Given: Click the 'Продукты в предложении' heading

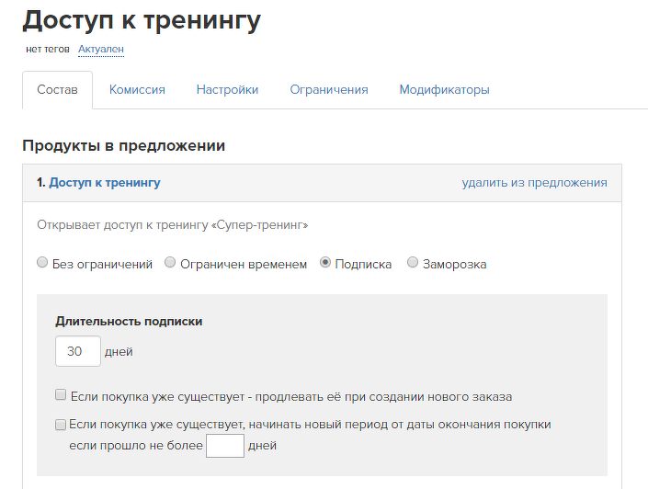Looking at the screenshot, I should (123, 145).
